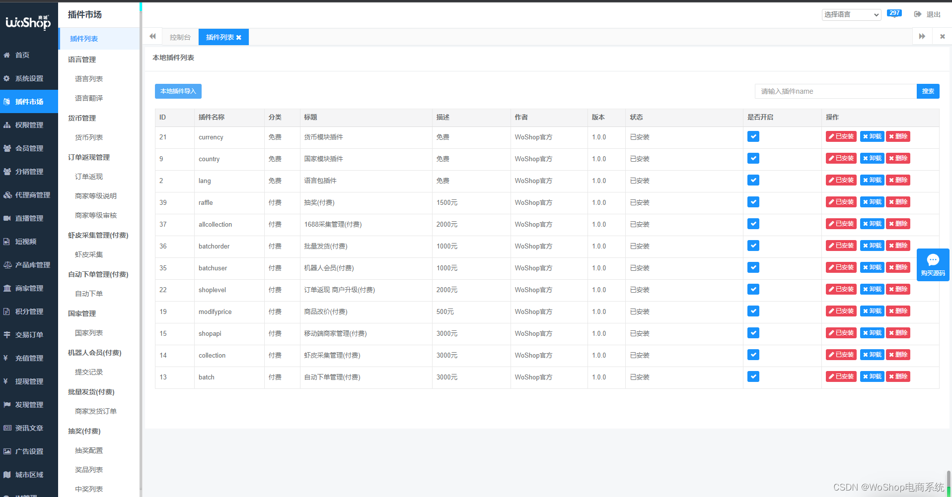Expand the 虾皮采集管理(付费) group
The image size is (952, 497).
coord(99,235)
